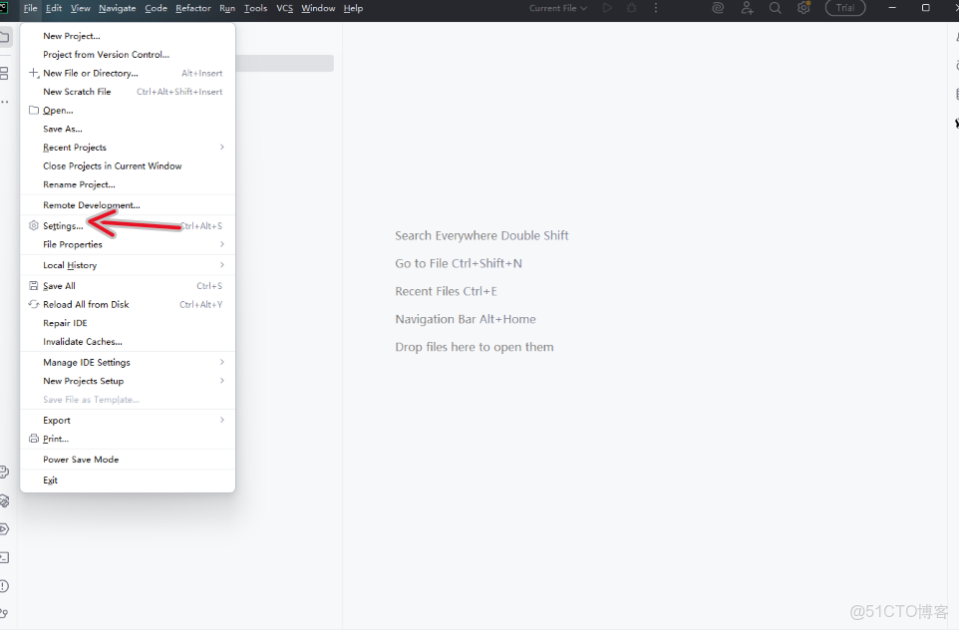The height and width of the screenshot is (630, 959).
Task: Open the IDE settings gear icon
Action: click(x=803, y=8)
